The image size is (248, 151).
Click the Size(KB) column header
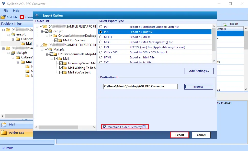click(230, 29)
